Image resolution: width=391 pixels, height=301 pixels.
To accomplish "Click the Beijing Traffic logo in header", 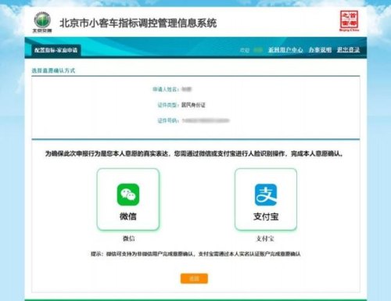I will tap(42, 23).
